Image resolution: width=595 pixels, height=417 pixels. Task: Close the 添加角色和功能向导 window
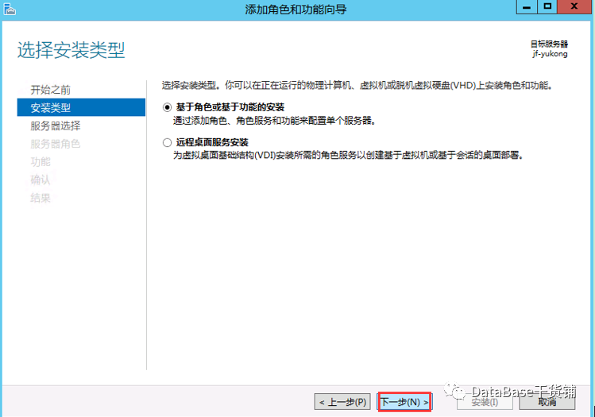pyautogui.click(x=574, y=7)
